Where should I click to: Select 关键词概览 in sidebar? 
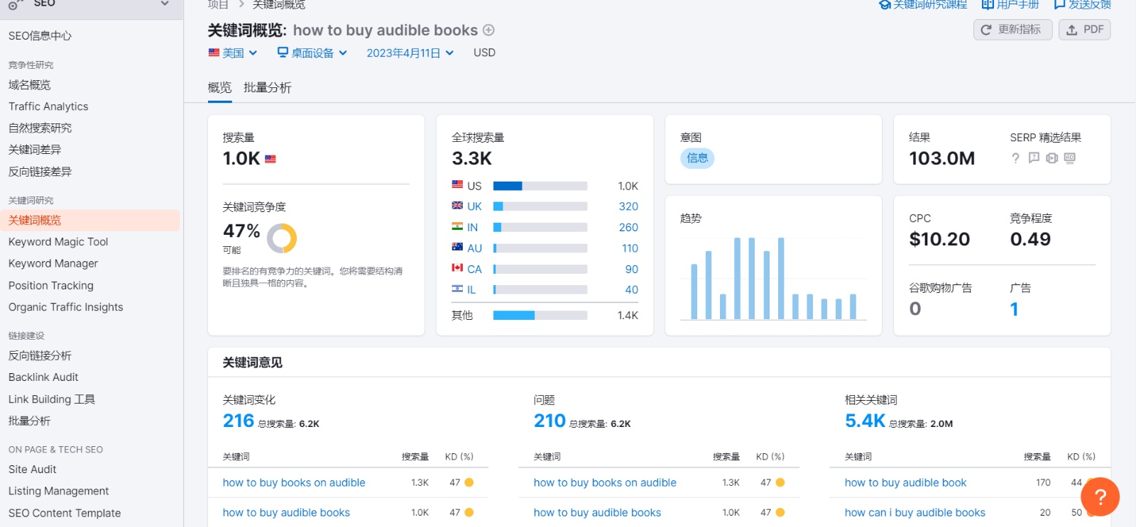tap(90, 221)
